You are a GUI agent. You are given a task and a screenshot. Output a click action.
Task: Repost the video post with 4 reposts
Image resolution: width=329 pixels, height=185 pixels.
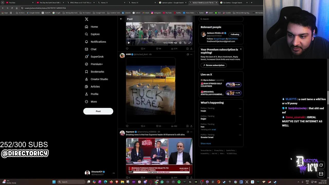point(143,49)
